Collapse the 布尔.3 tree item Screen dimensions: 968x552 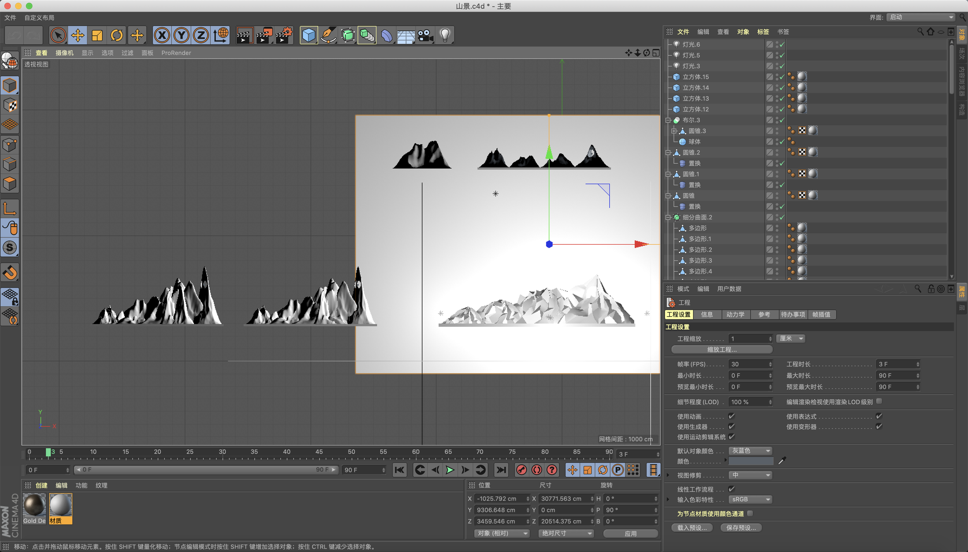668,120
